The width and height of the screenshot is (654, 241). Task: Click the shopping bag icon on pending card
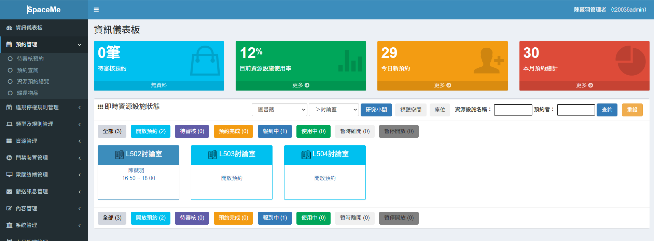pyautogui.click(x=205, y=61)
